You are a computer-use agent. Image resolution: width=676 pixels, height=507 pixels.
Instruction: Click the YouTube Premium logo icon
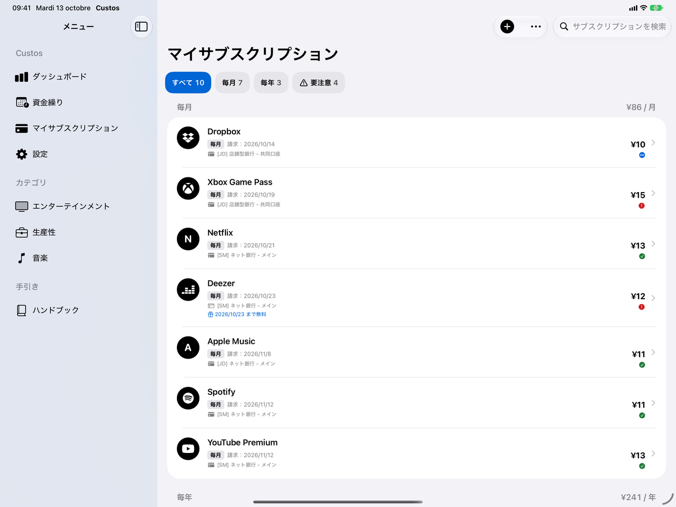[x=188, y=449]
